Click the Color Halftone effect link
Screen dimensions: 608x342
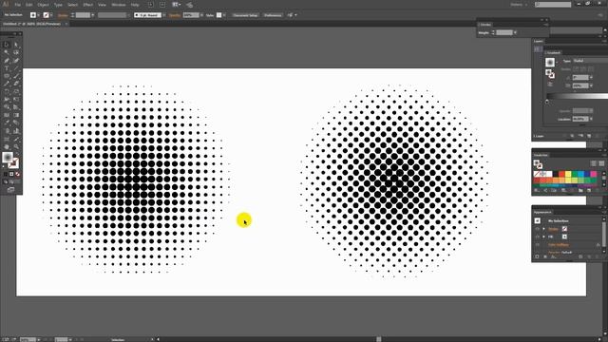pos(559,245)
